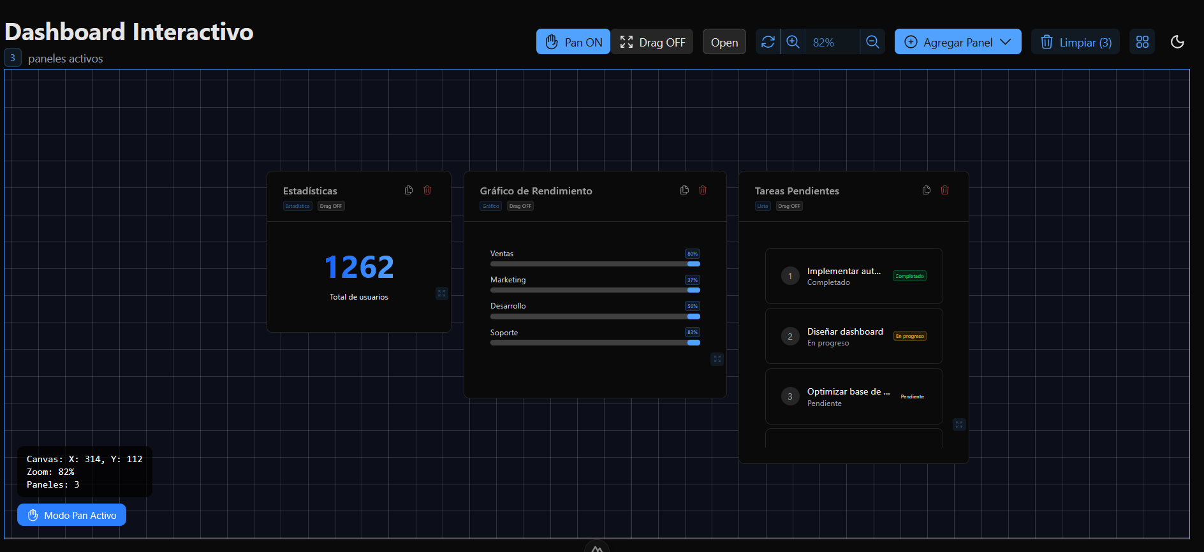Toggle the Drag OFF mode button
1204x552 pixels.
coord(652,42)
